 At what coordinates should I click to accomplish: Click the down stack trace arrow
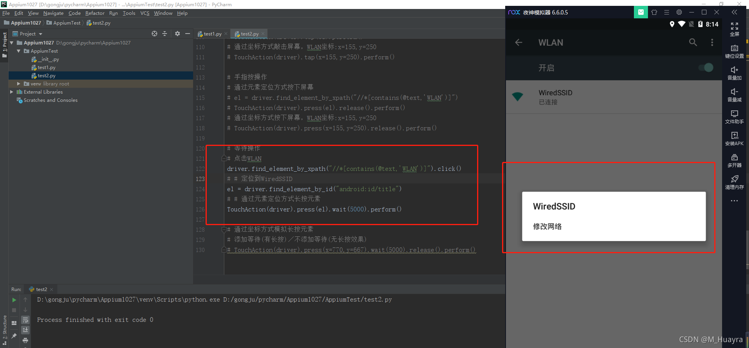click(x=25, y=310)
